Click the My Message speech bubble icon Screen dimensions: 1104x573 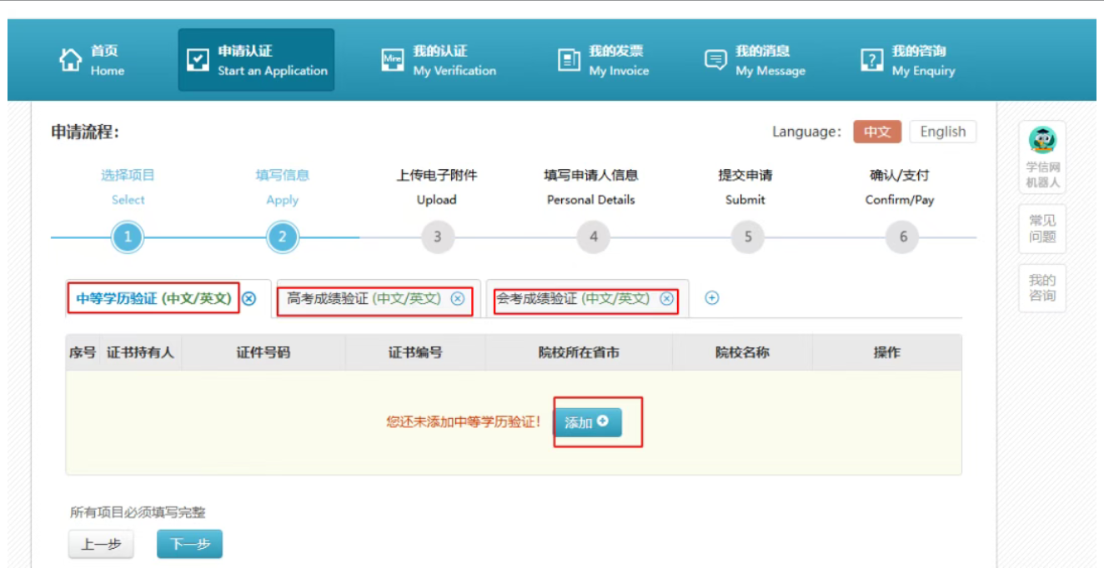pos(715,60)
